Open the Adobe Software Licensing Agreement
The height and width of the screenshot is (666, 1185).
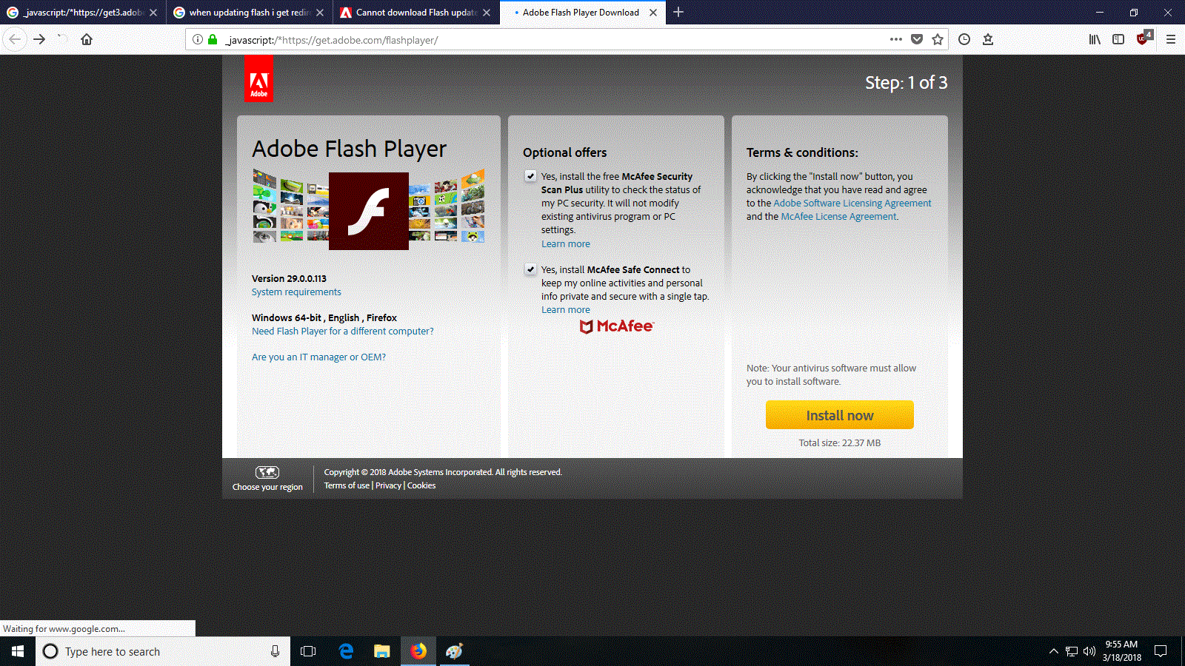pyautogui.click(x=852, y=203)
